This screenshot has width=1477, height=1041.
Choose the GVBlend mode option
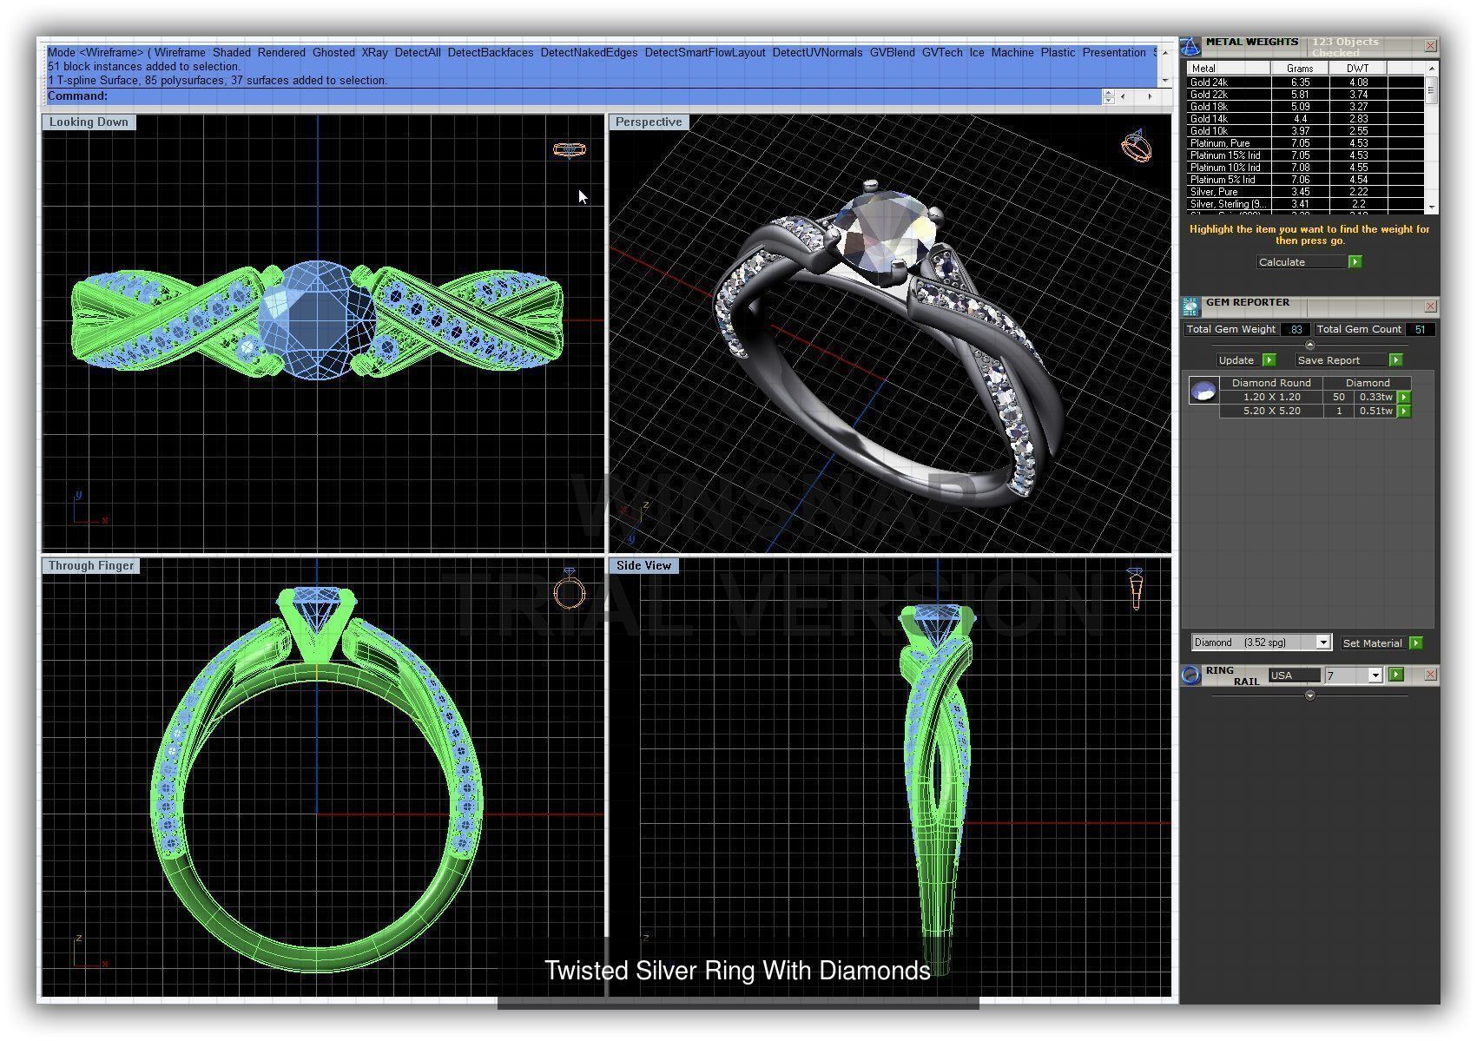pos(892,53)
